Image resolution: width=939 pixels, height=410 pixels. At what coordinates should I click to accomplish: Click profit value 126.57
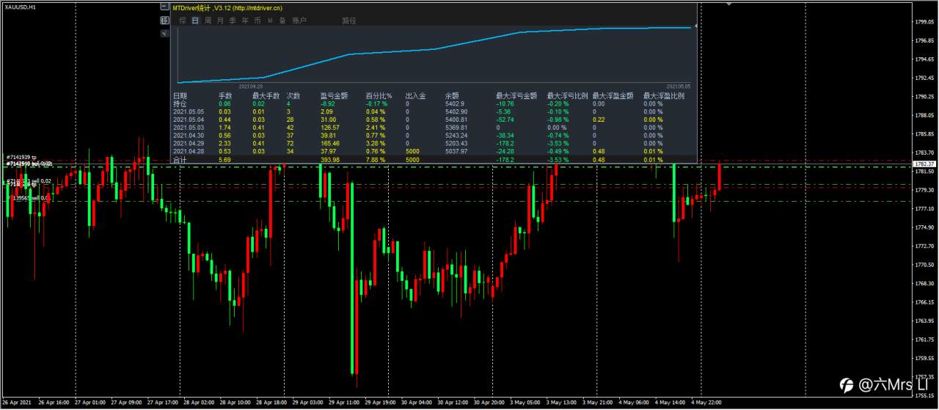click(330, 128)
